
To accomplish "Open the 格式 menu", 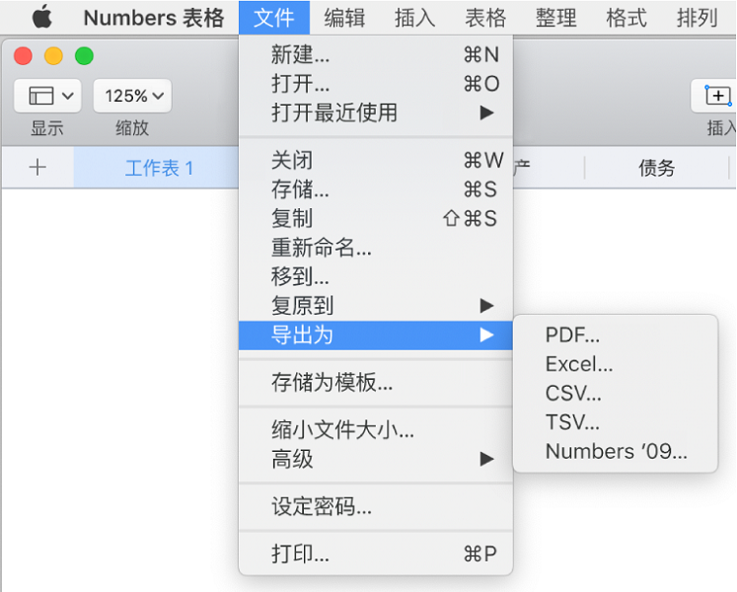I will coord(626,18).
